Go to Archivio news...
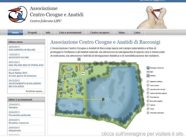The height and width of the screenshot is (137, 186). 35,91
